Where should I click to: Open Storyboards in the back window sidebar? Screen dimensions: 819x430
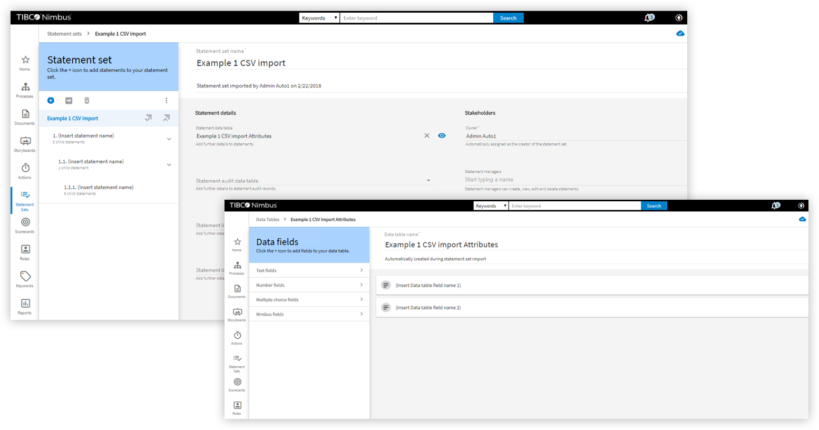pos(25,143)
